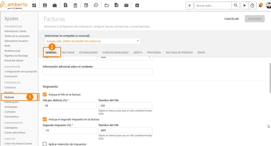Viewport: 271px width, 146px height.
Task: Switch to the FACTURA DE PREPAGO tab
Action: pos(179,53)
